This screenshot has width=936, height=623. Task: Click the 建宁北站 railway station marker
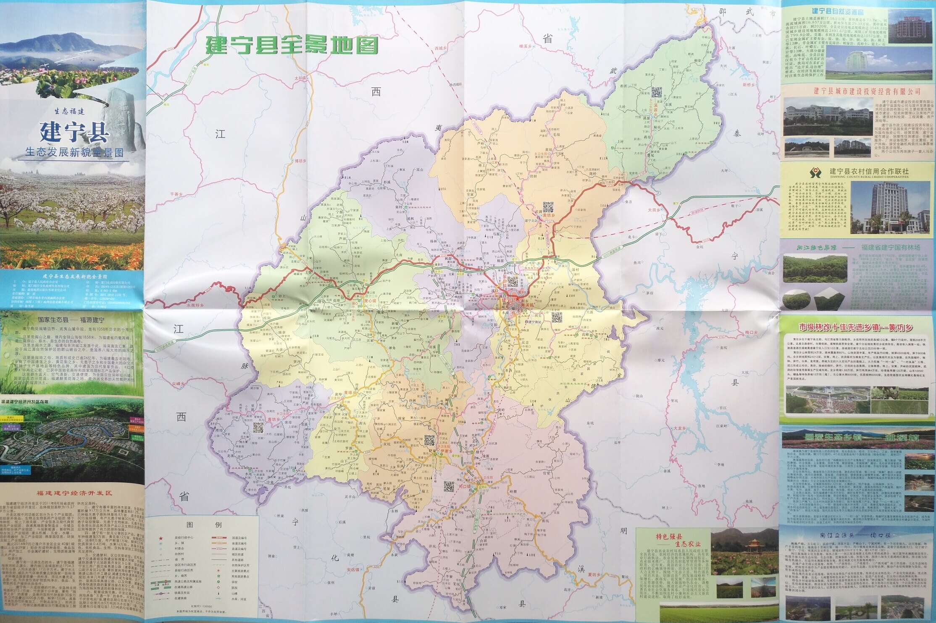click(x=539, y=217)
